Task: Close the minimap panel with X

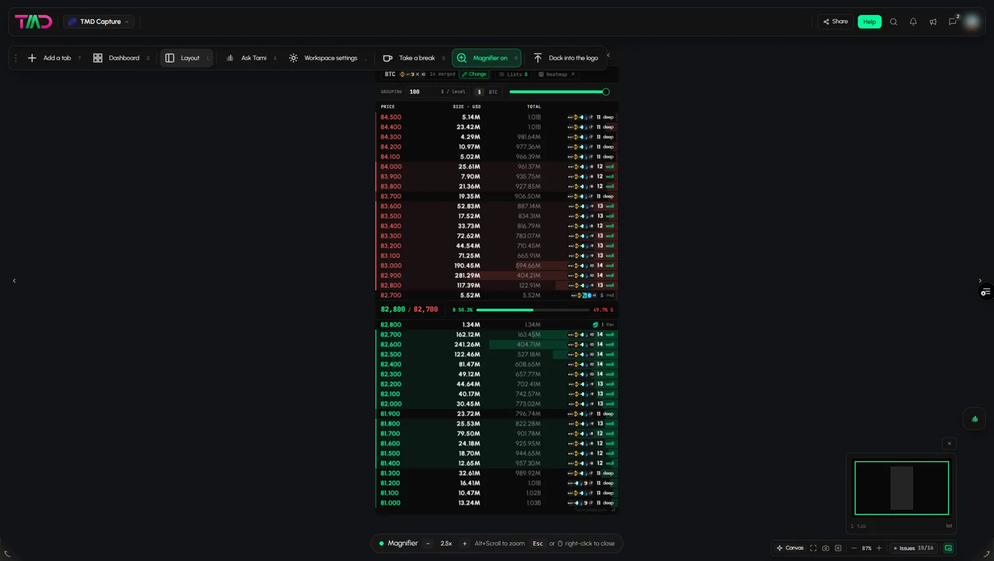Action: [x=949, y=444]
